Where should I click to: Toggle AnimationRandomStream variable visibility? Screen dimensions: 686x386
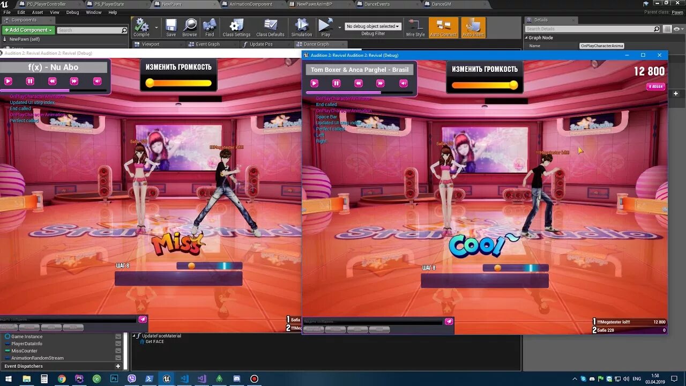pos(118,358)
